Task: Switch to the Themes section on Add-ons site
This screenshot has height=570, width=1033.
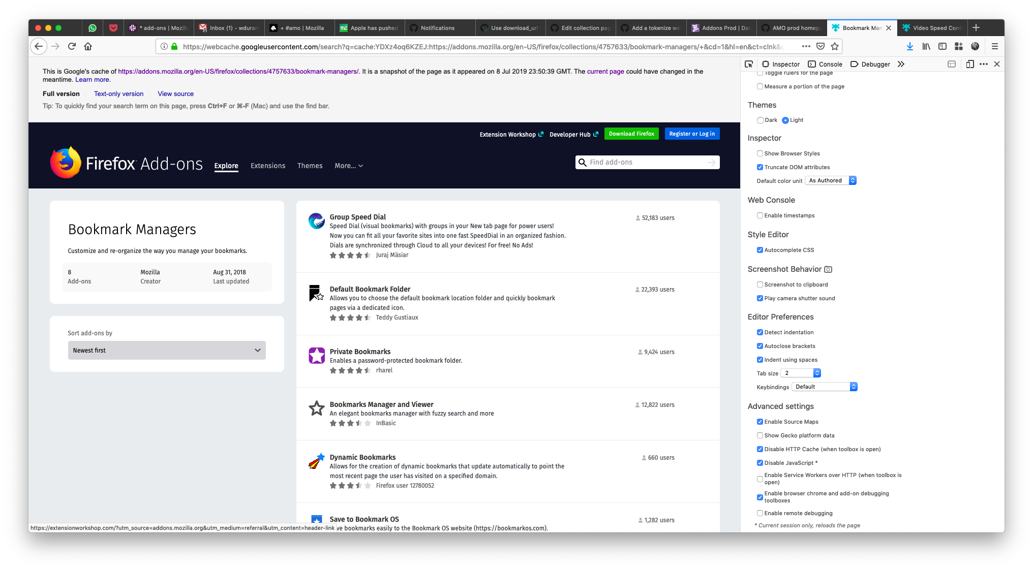Action: click(310, 166)
